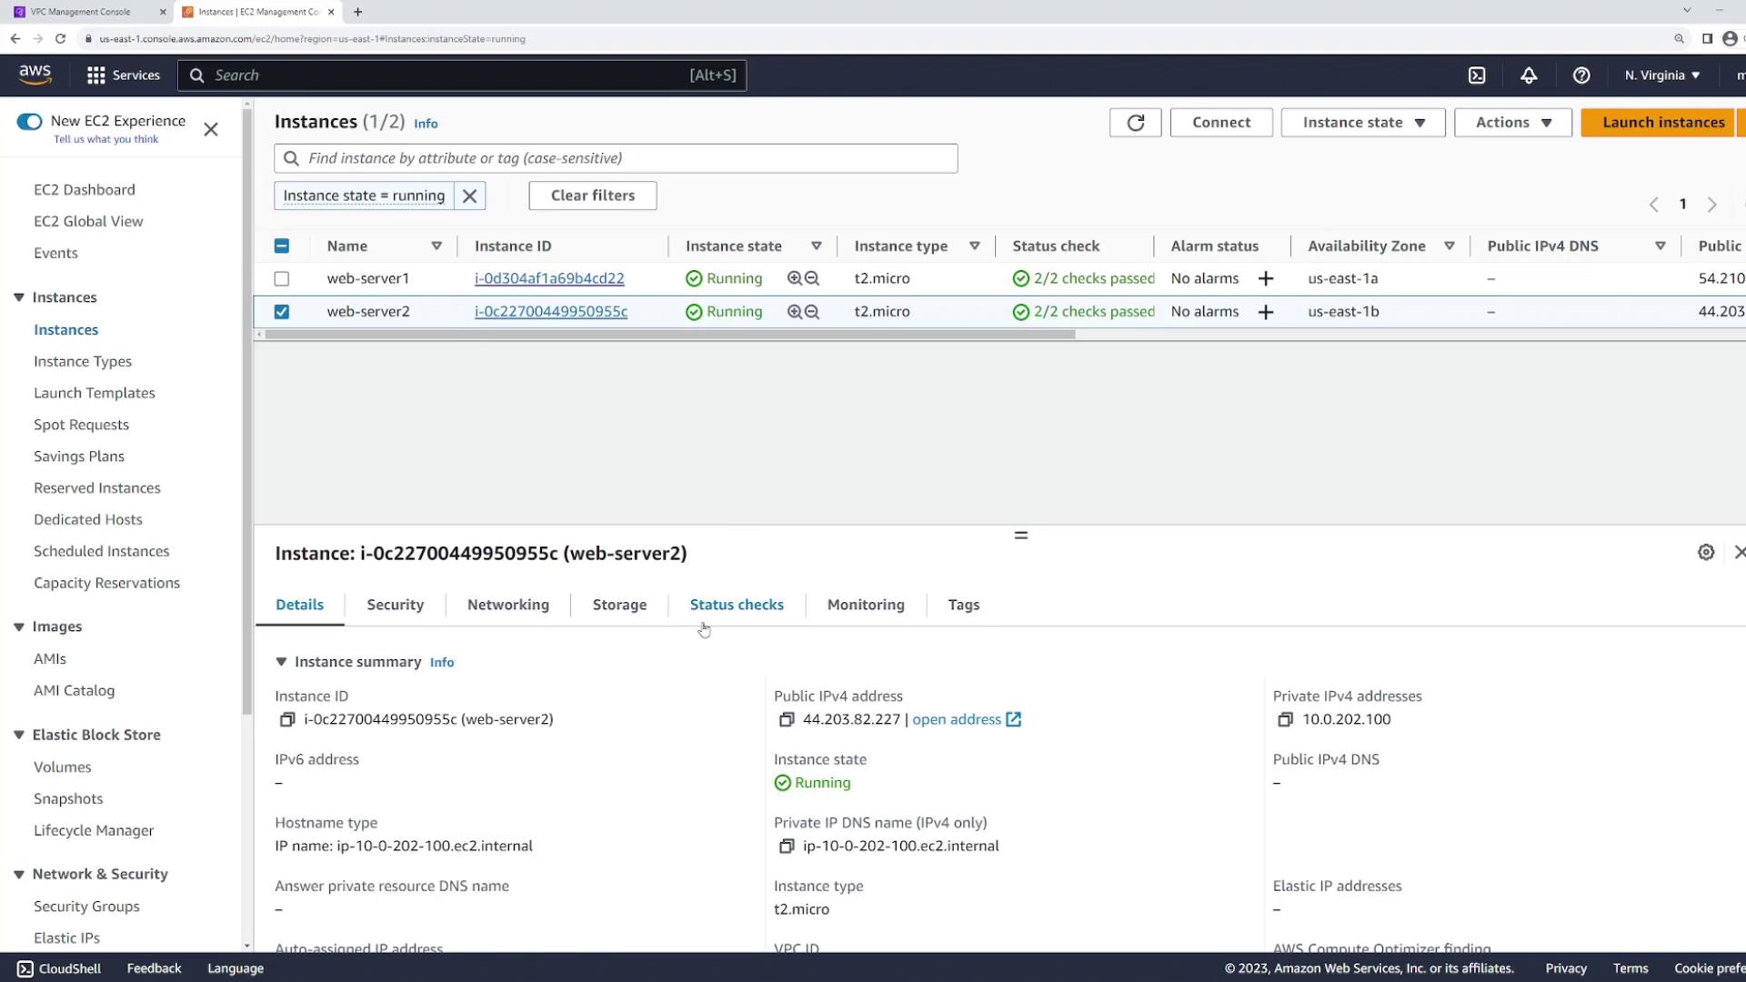1746x982 pixels.
Task: Go back in browser history
Action: coord(15,38)
